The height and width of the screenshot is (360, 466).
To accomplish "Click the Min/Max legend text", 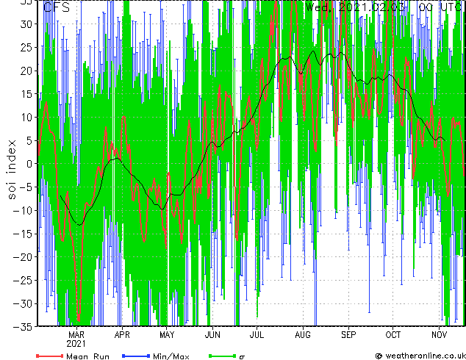I will [171, 356].
